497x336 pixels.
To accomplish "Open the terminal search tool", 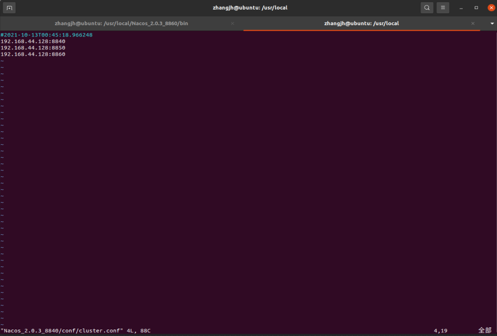I will pyautogui.click(x=427, y=8).
